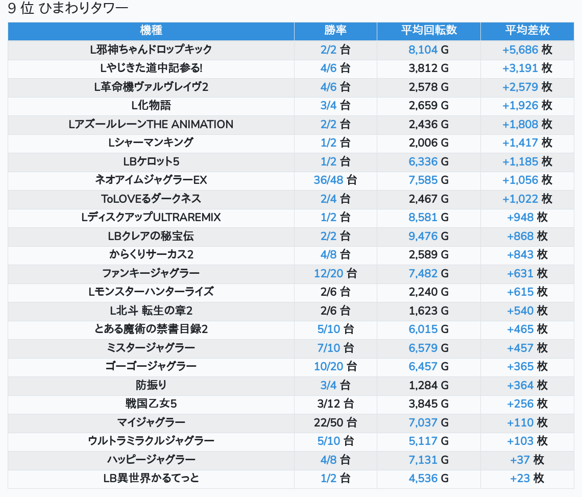This screenshot has width=582, height=497.
Task: Click the 9,476 G average spins value
Action: pos(429,236)
